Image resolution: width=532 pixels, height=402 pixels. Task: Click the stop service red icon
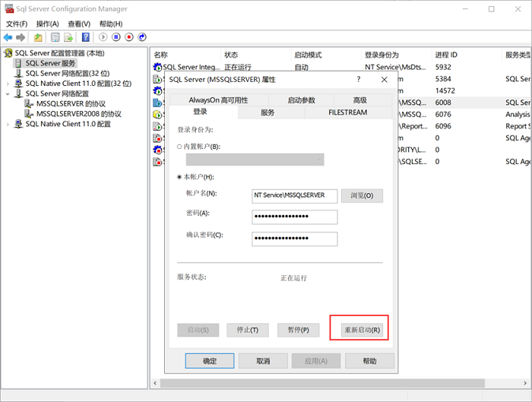129,37
